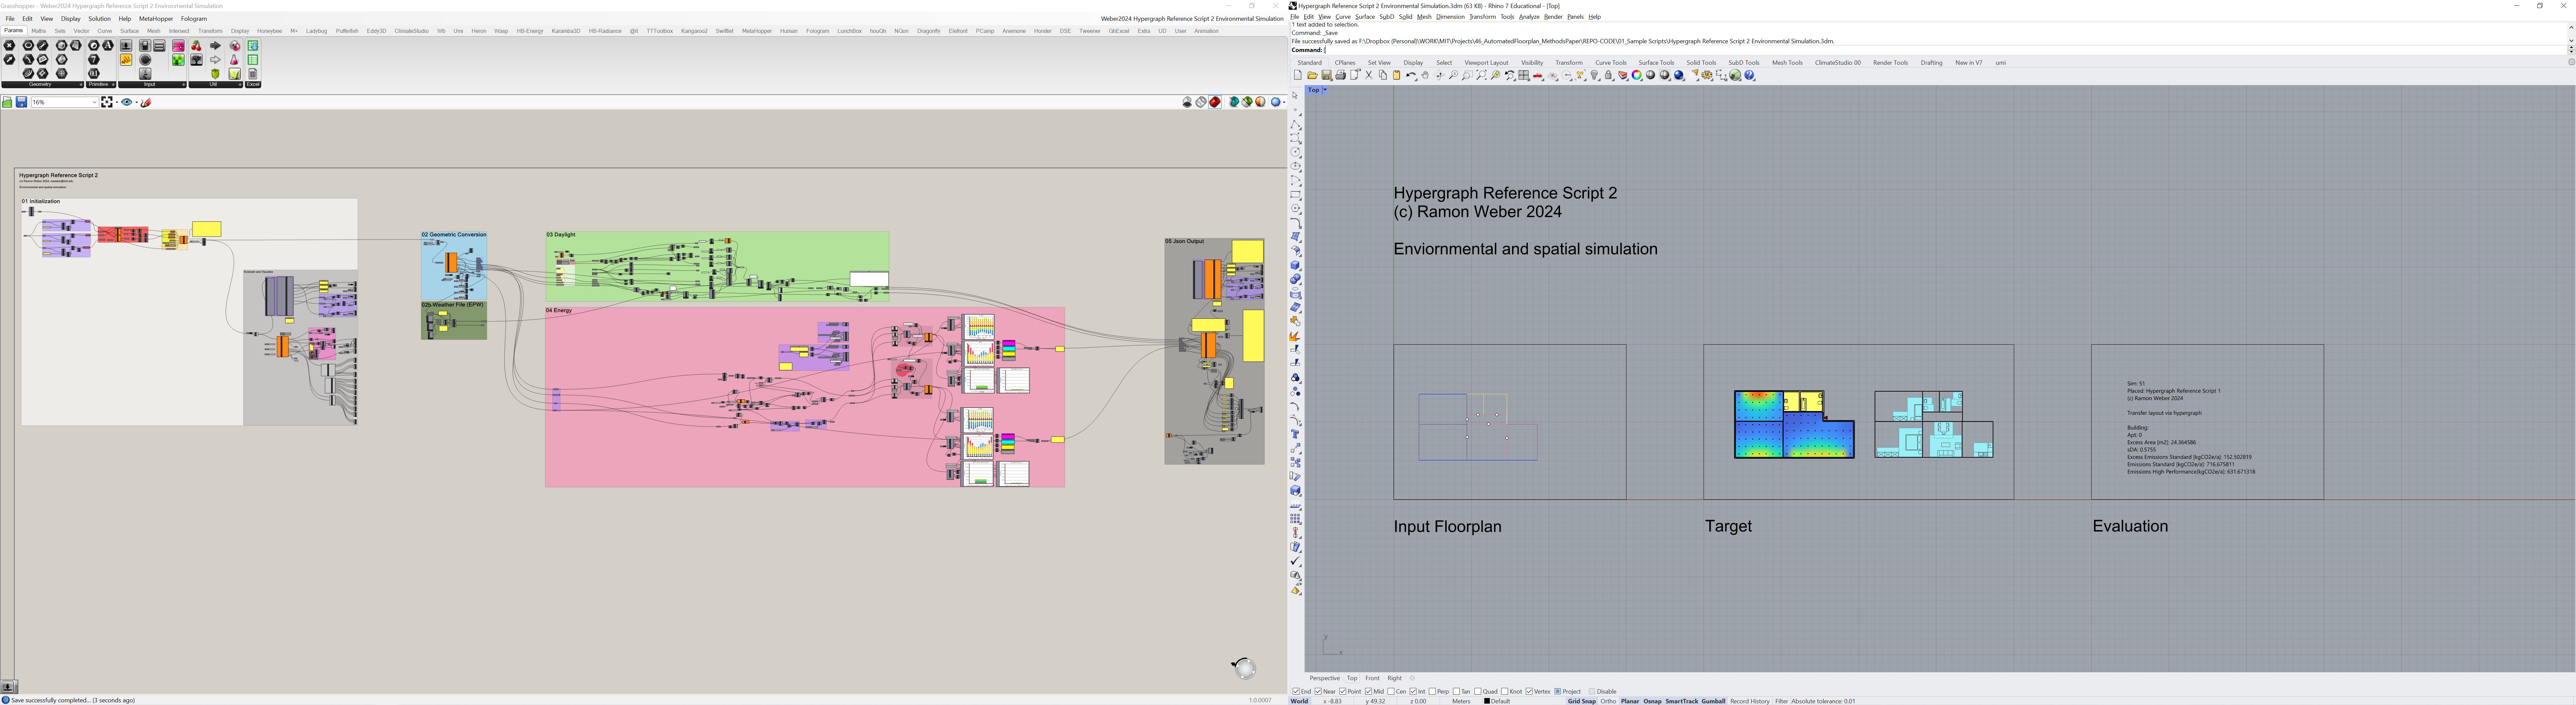
Task: Click the Rhino New file icon
Action: (1298, 75)
